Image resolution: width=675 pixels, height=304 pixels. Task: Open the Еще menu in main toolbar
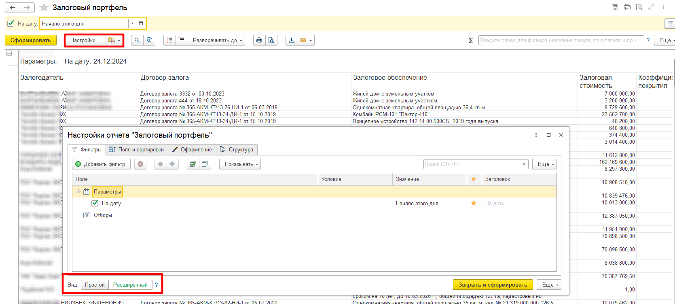(666, 40)
